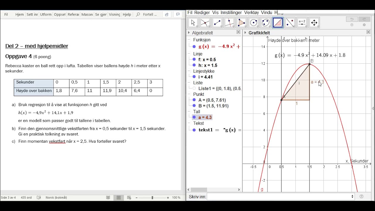
Task: Toggle visibility of number a = 4.3
Action: (x=194, y=117)
